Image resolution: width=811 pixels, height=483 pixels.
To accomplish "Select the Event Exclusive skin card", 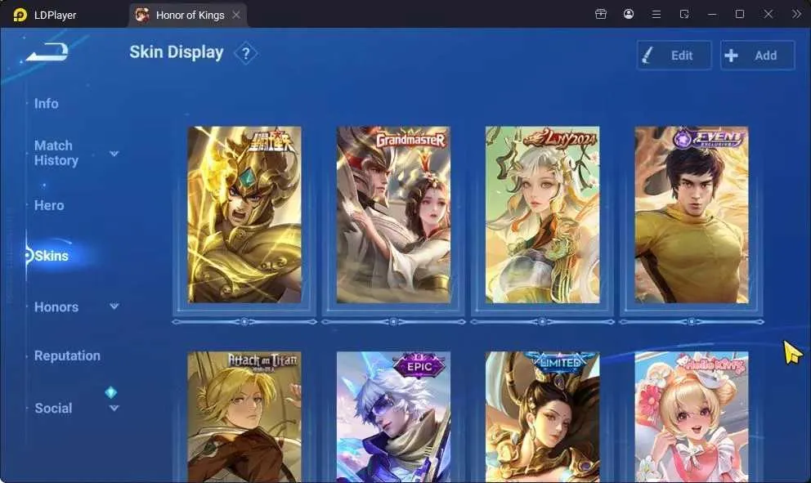I will point(692,215).
